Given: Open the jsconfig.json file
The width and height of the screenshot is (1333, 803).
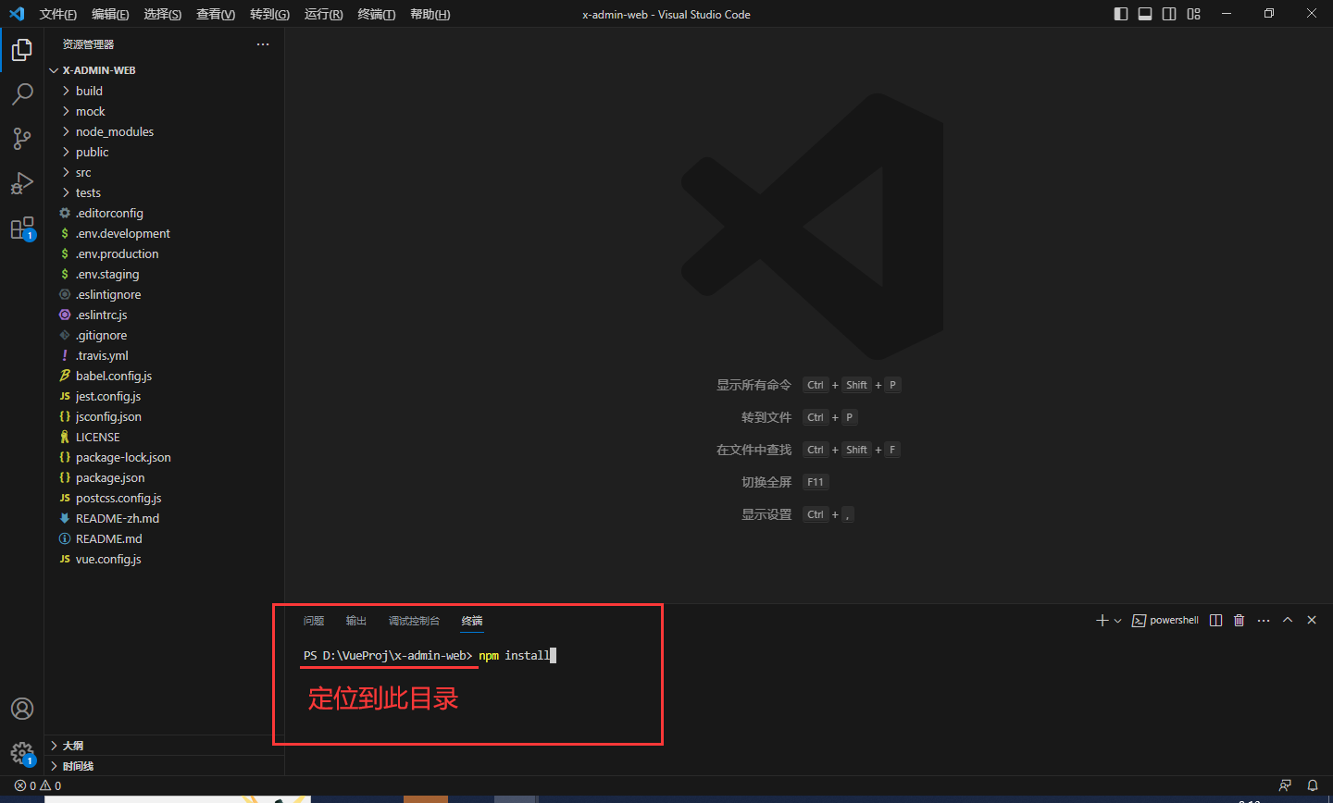Looking at the screenshot, I should point(164,416).
